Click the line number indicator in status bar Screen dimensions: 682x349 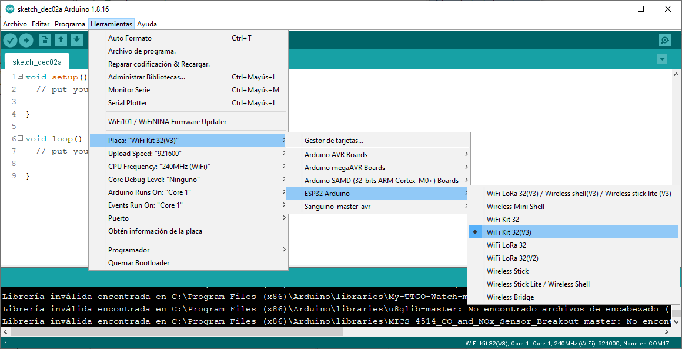[x=6, y=343]
